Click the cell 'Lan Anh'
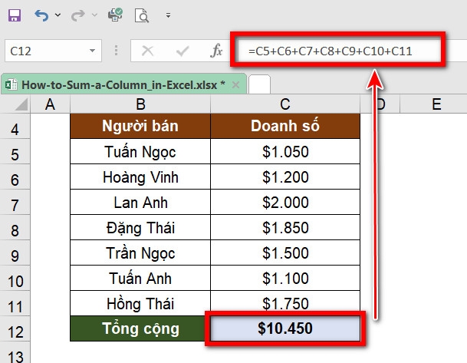The image size is (467, 363). (x=140, y=202)
